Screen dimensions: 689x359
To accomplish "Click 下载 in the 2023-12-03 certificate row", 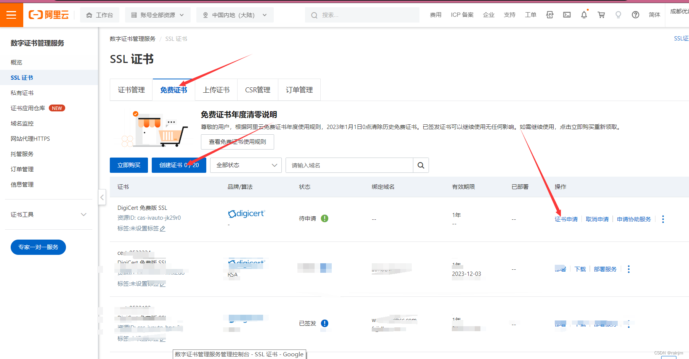I will (580, 269).
